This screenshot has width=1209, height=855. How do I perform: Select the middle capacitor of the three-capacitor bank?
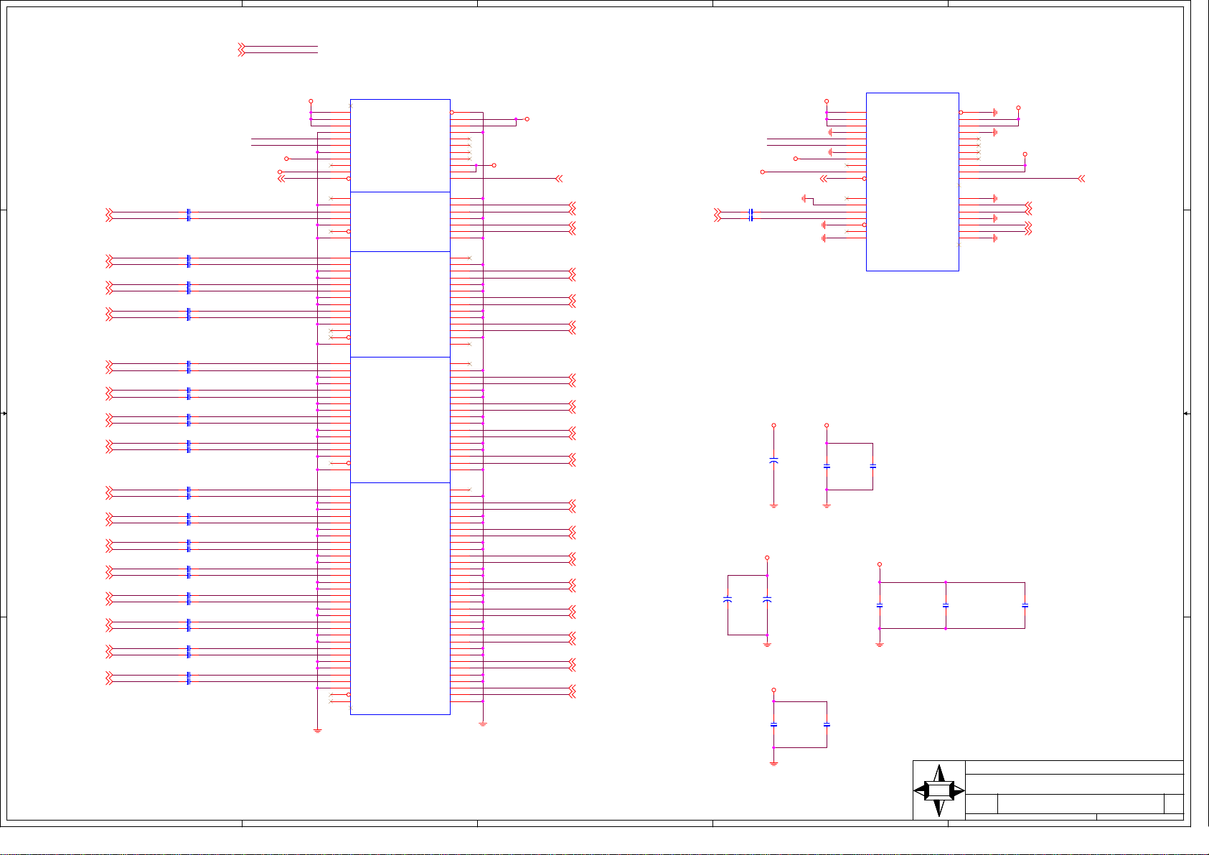pos(946,606)
